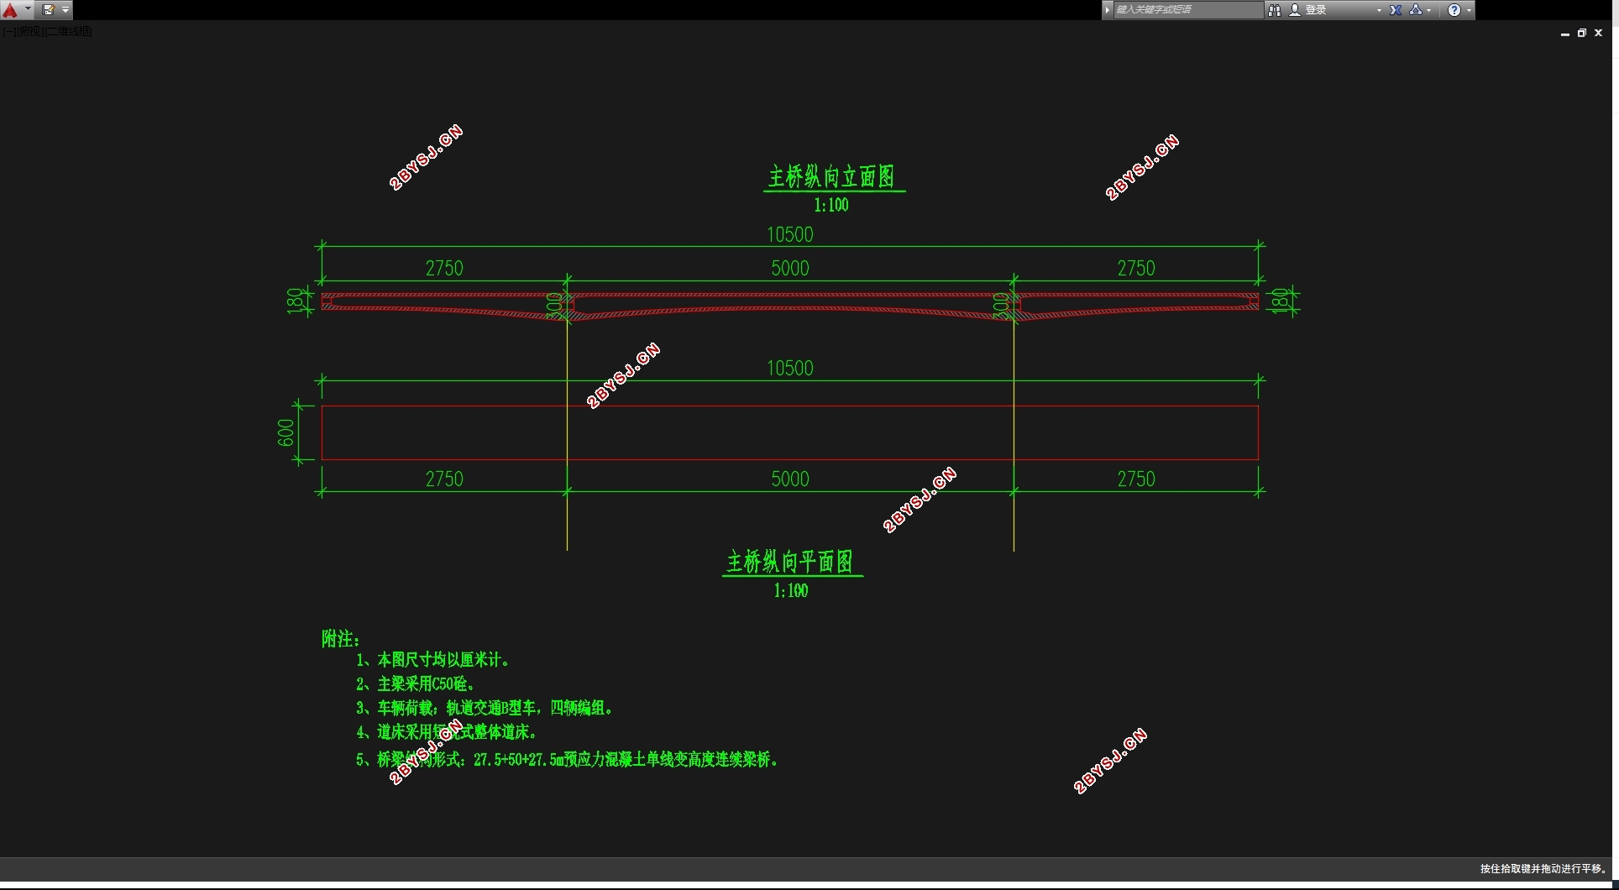Expand the Quick Access Toolbar customize dropdown
This screenshot has width=1619, height=890.
pyautogui.click(x=65, y=10)
